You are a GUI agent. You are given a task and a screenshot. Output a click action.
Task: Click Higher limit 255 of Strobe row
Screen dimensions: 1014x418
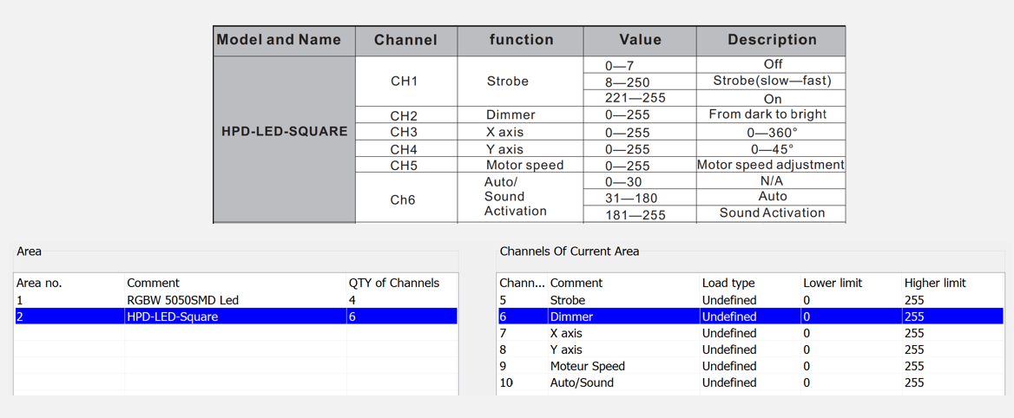[914, 300]
